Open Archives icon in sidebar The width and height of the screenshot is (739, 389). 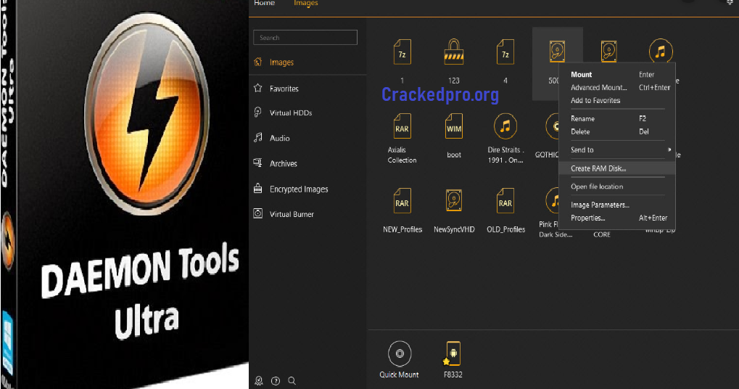coord(257,163)
